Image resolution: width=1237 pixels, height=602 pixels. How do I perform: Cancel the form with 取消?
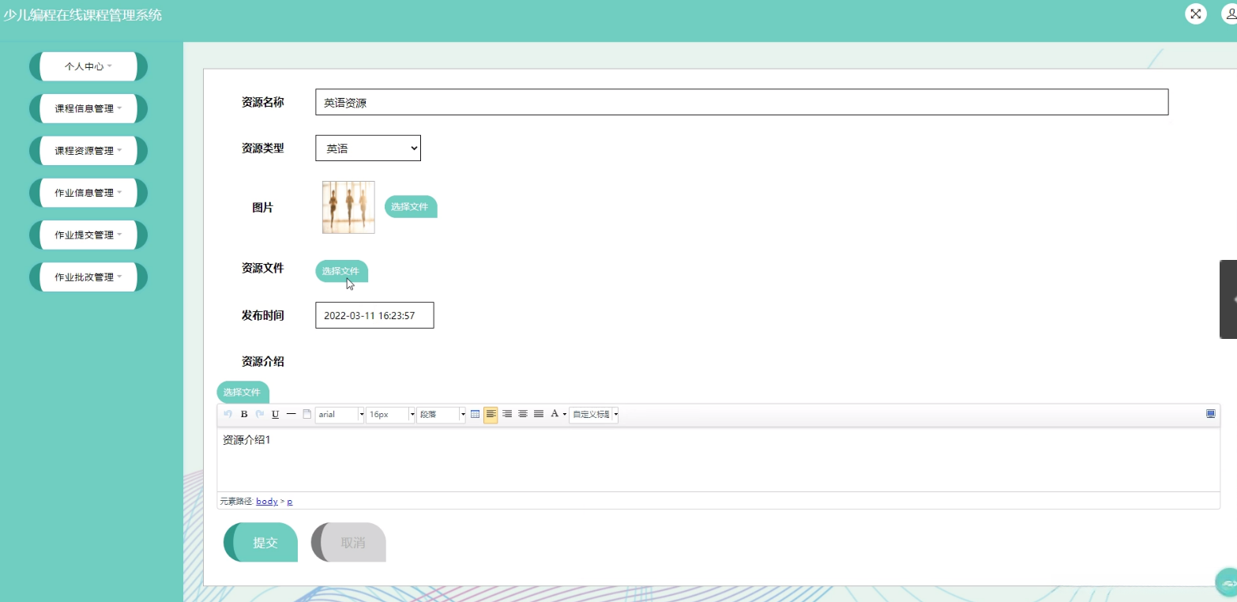(348, 543)
